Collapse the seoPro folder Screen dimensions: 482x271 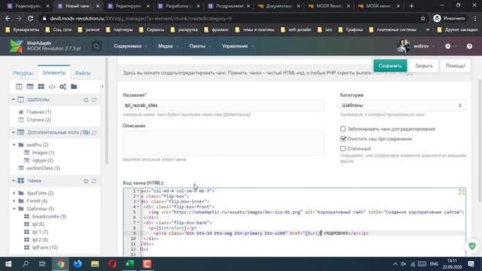(14, 145)
